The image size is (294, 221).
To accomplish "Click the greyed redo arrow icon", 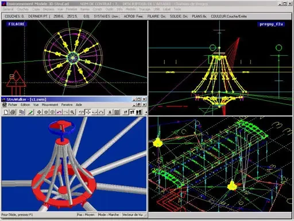I will (x=65, y=112).
